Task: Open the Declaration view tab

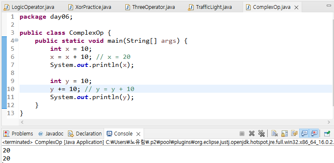Action: [85, 134]
